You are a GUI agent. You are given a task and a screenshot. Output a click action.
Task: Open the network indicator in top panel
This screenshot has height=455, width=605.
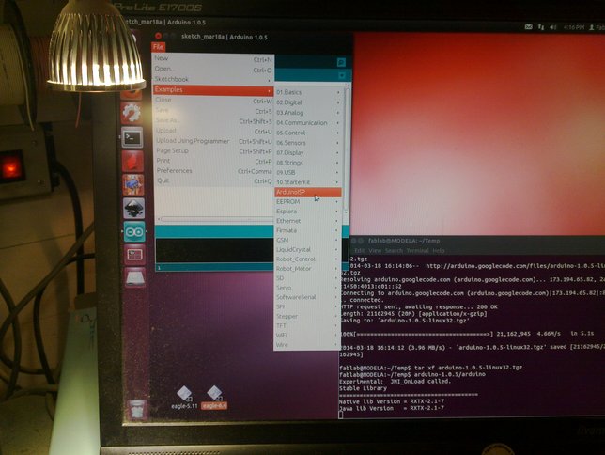(541, 27)
